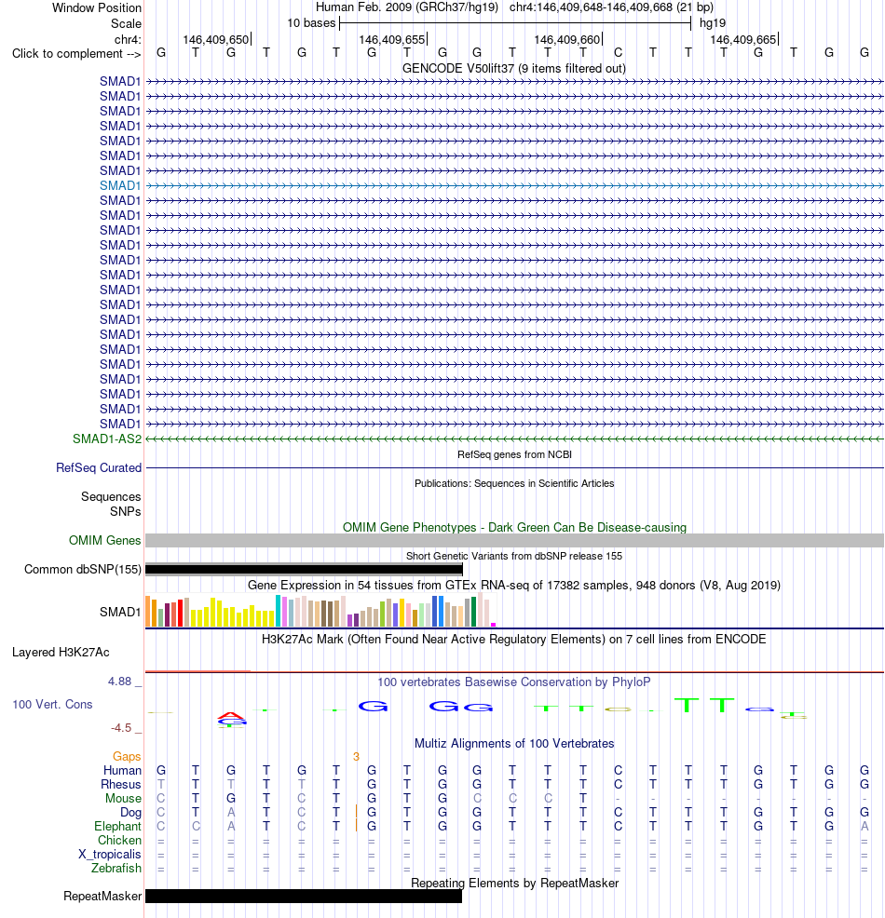Click the SMAD1 GTEx expression bar chart
The width and height of the screenshot is (885, 918).
point(321,611)
